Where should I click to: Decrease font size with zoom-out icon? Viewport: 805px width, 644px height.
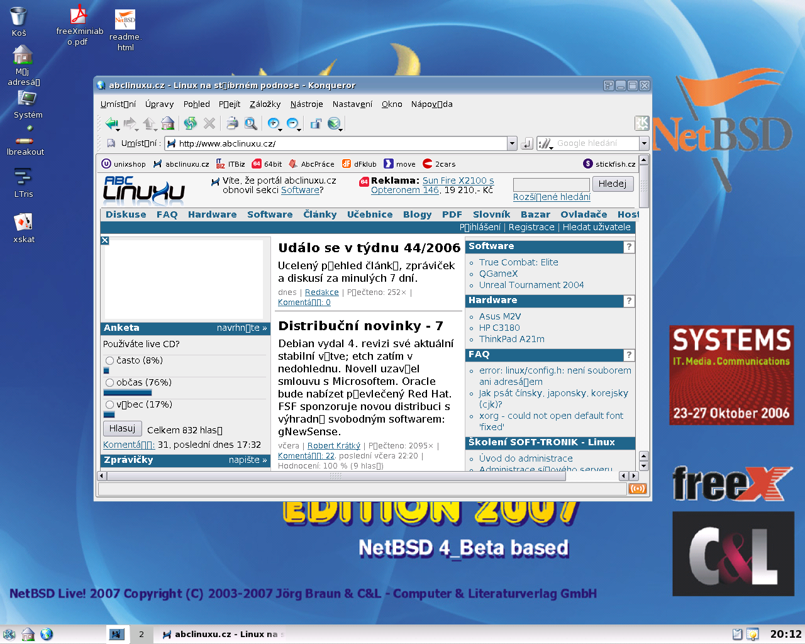[x=292, y=123]
